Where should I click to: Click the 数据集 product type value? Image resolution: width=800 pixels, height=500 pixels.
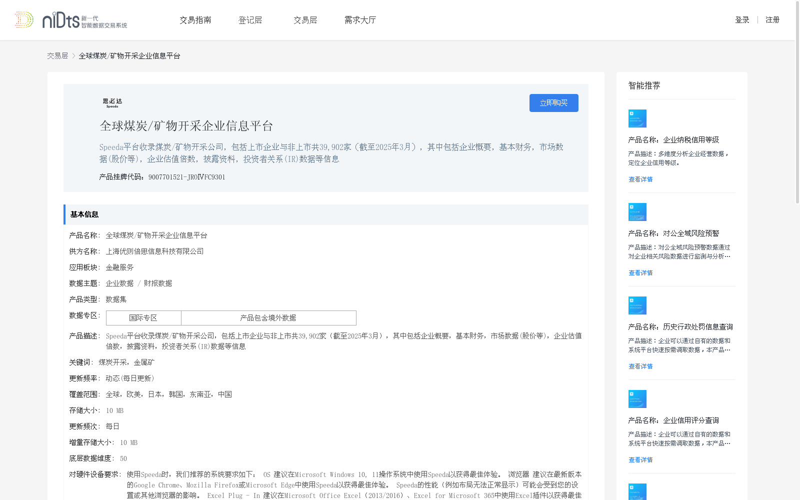[x=116, y=299]
